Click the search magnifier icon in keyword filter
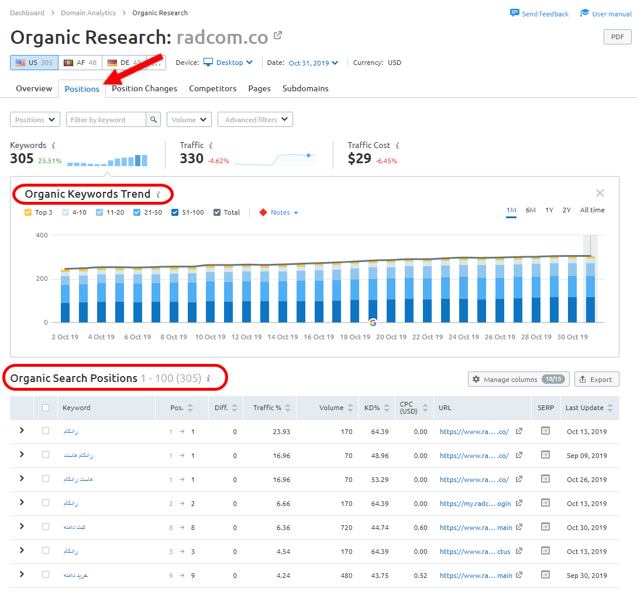 (153, 120)
